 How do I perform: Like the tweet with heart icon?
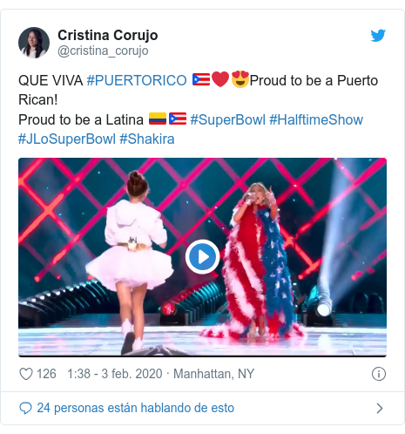point(26,374)
